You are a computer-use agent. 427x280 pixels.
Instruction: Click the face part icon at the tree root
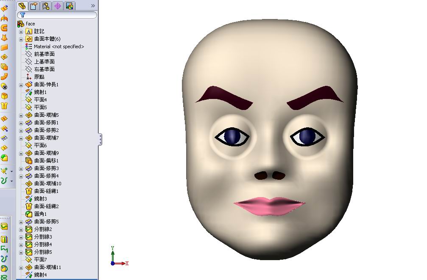coord(20,23)
